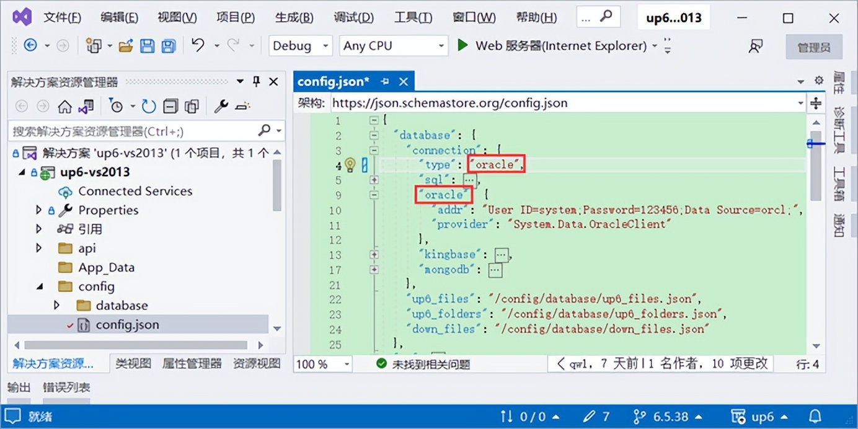
Task: Refresh the Solution Explorer
Action: (149, 106)
